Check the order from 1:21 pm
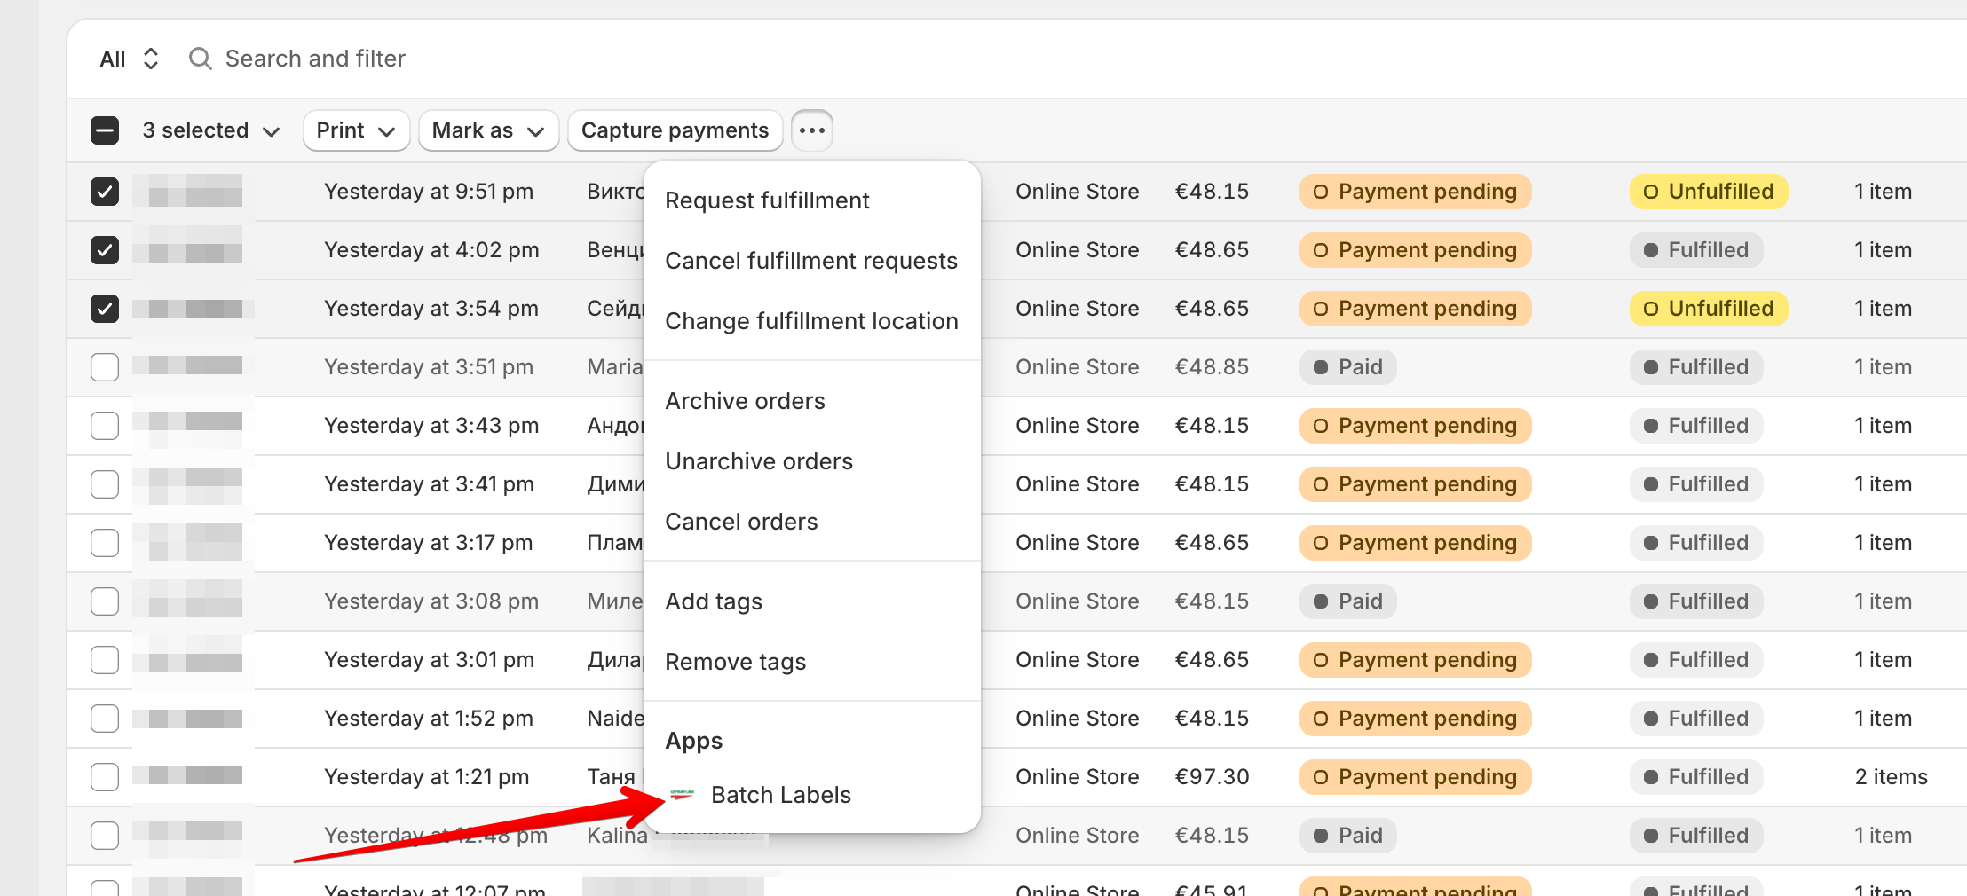This screenshot has height=896, width=1967. click(105, 777)
